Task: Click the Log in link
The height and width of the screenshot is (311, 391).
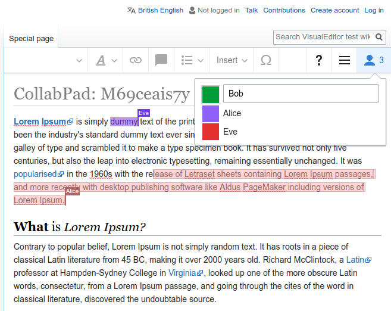Action: [374, 10]
